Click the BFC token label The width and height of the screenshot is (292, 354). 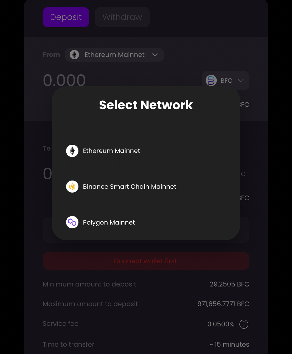(226, 81)
